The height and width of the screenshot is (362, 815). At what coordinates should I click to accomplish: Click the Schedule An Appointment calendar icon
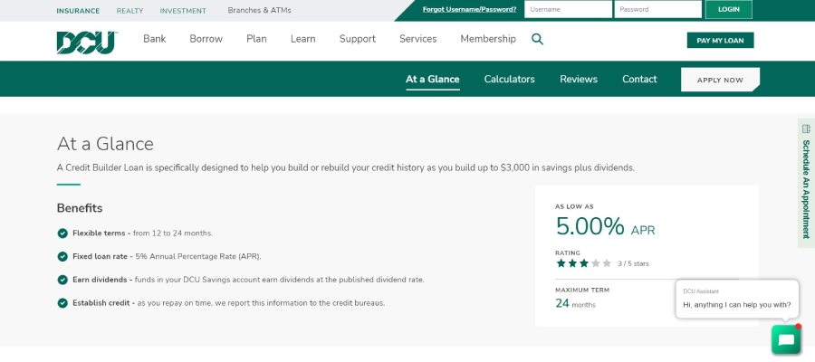(x=806, y=129)
